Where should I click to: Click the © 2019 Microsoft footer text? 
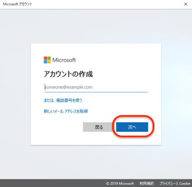(120, 183)
